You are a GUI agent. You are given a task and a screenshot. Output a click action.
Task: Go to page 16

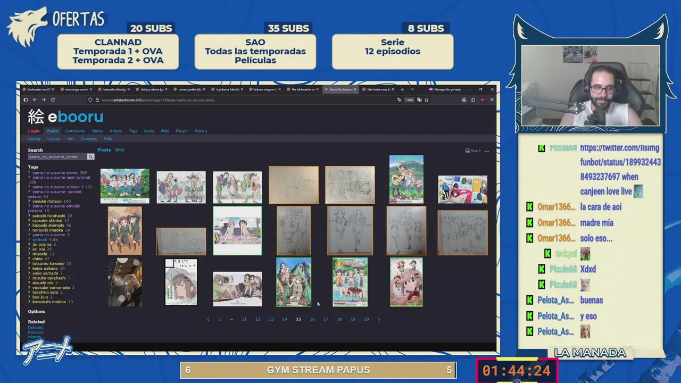point(312,319)
